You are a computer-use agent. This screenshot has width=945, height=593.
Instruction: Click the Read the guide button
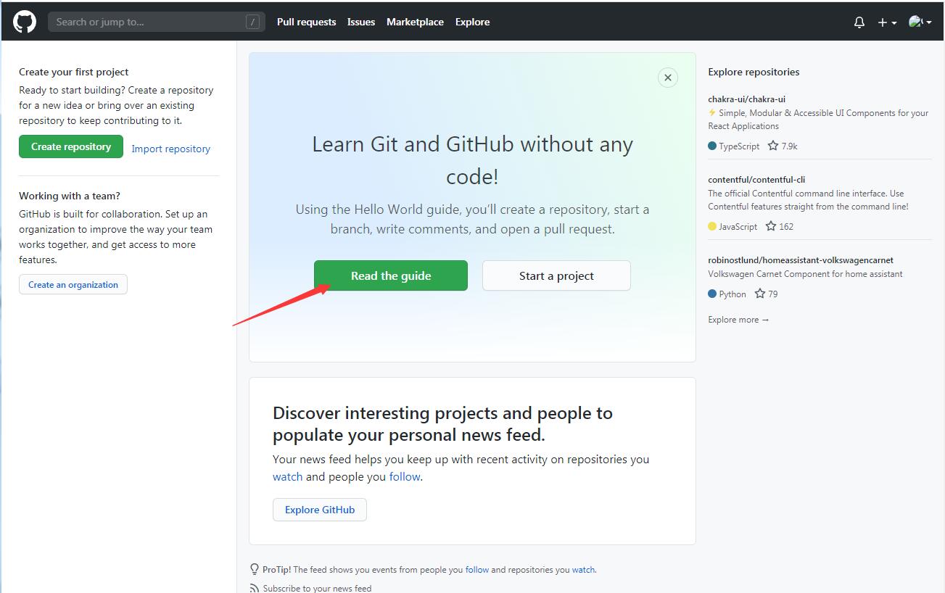point(391,275)
